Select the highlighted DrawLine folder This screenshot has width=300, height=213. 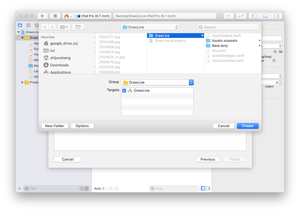pyautogui.click(x=176, y=36)
